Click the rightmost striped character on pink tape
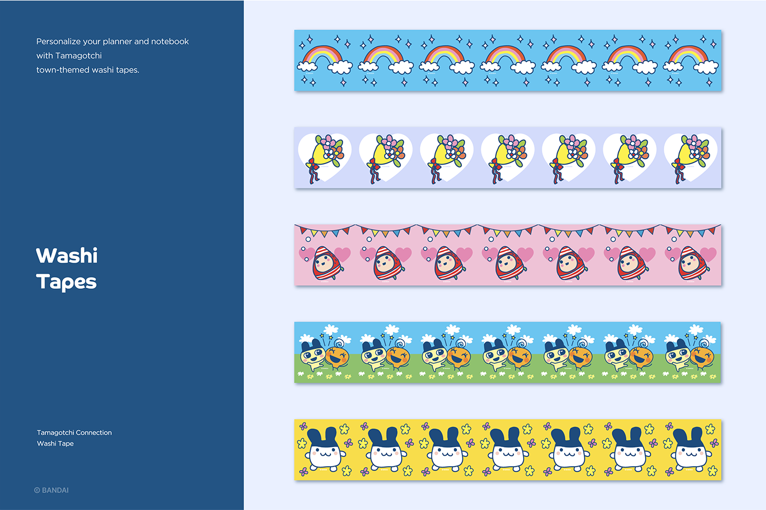The image size is (766, 510). 693,264
